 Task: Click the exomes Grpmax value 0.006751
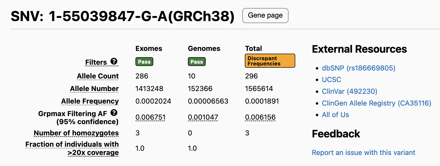pos(150,117)
